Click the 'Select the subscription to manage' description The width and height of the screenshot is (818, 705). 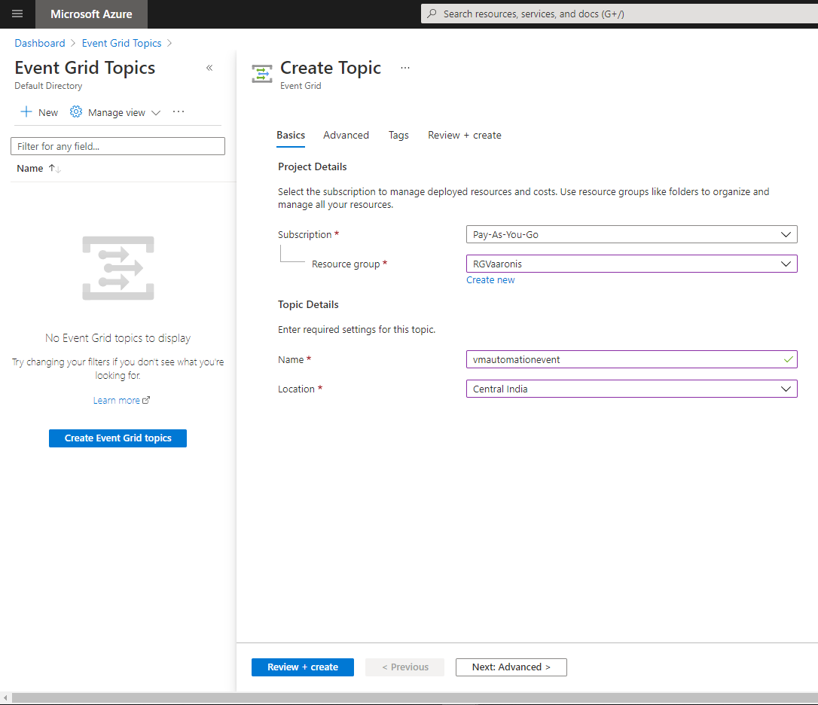click(x=523, y=198)
